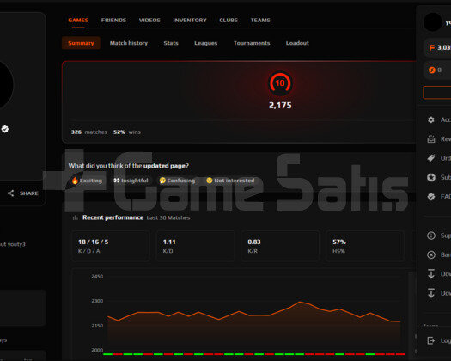Open the Orders tag icon
The width and height of the screenshot is (451, 361).
point(431,158)
